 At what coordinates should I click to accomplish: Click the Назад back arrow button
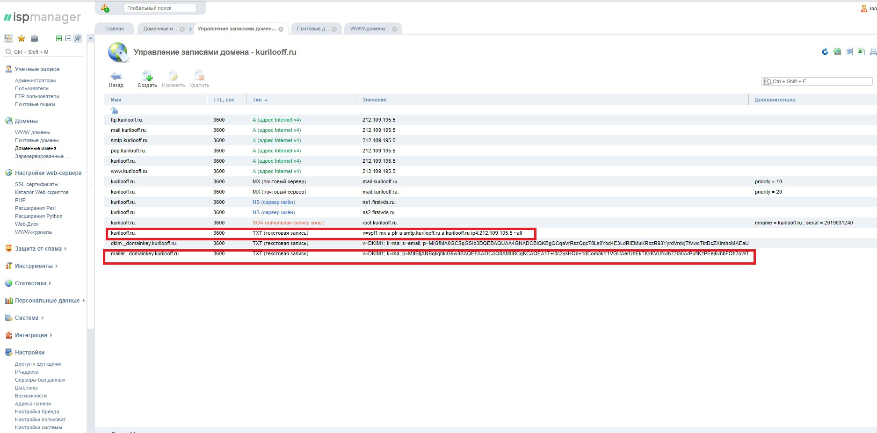click(116, 79)
